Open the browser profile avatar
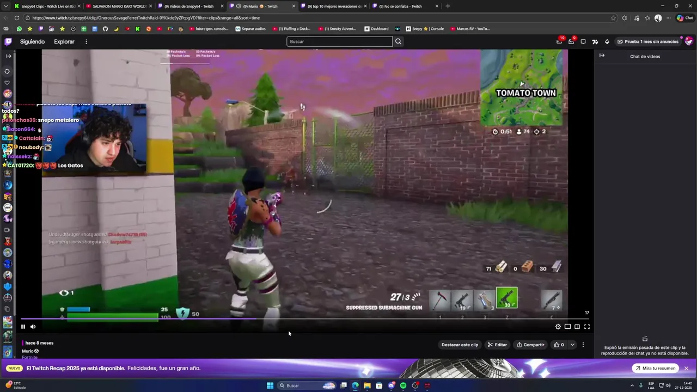Viewport: 697px width, 392px height. [x=658, y=18]
